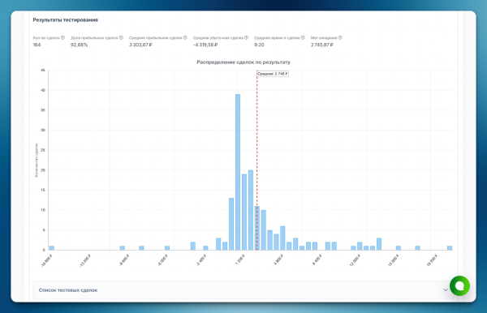Click the -3 400 ₽ x-axis label

[201, 260]
